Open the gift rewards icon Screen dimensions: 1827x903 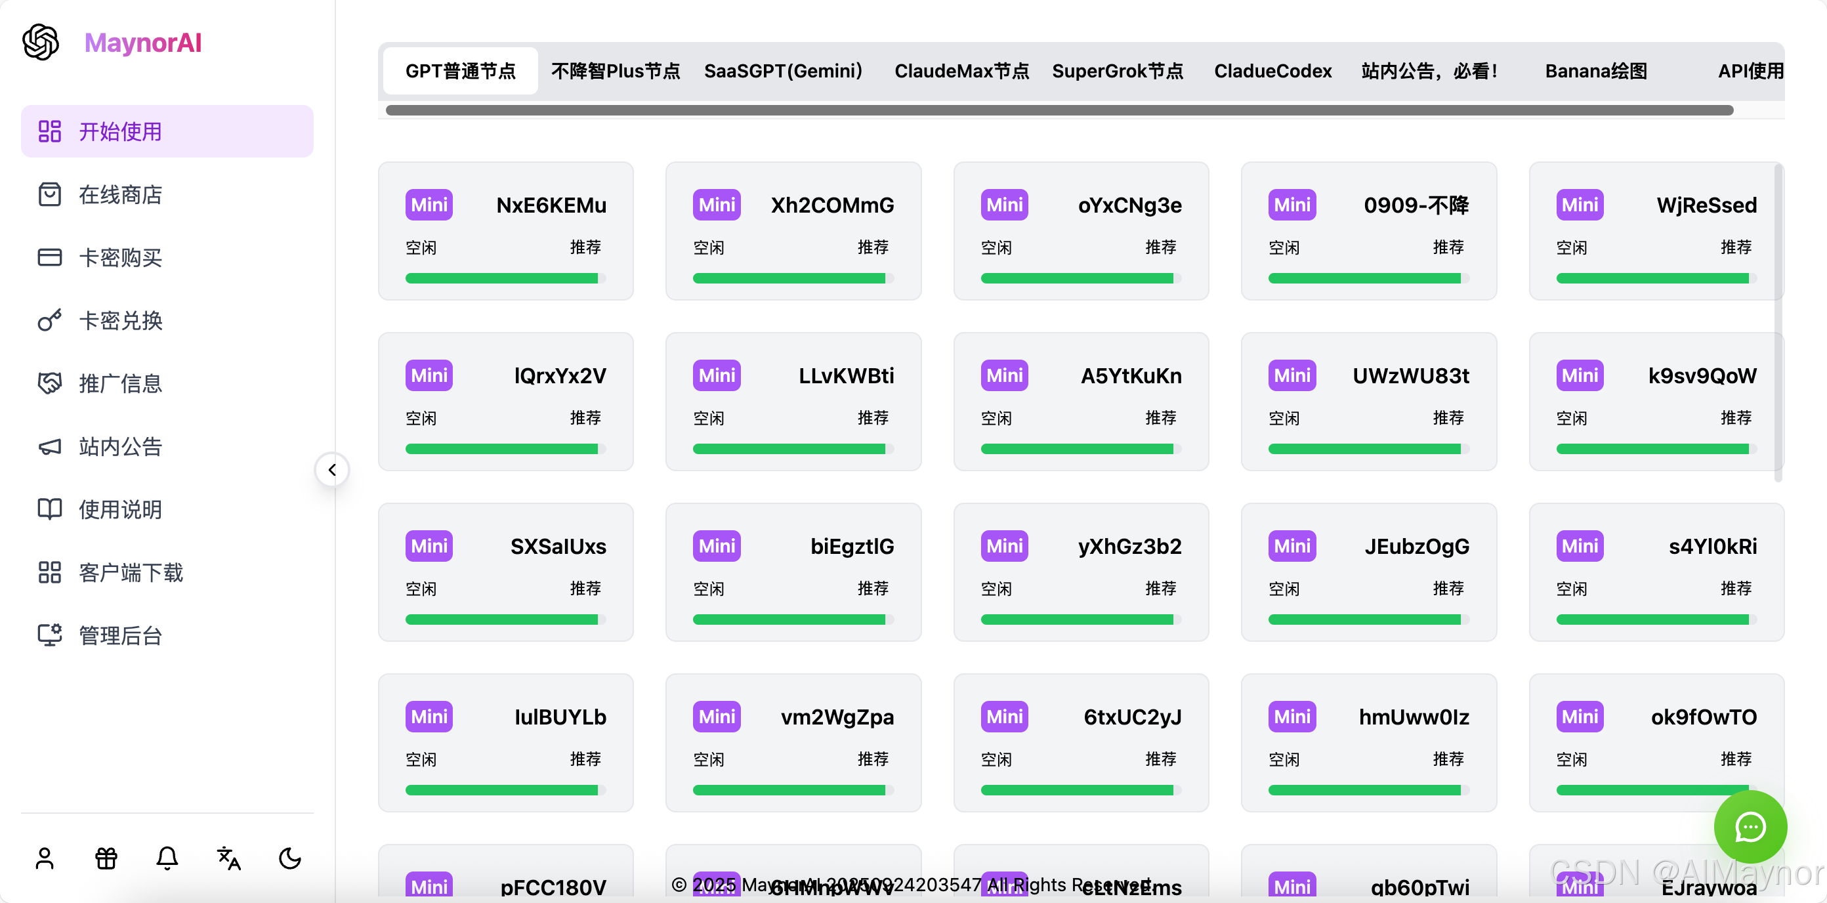click(x=106, y=858)
